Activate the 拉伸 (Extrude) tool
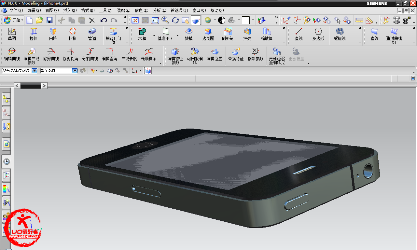The width and height of the screenshot is (417, 250). tap(33, 34)
